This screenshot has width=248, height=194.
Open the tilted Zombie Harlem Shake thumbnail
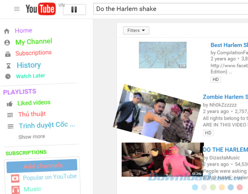tap(157, 114)
